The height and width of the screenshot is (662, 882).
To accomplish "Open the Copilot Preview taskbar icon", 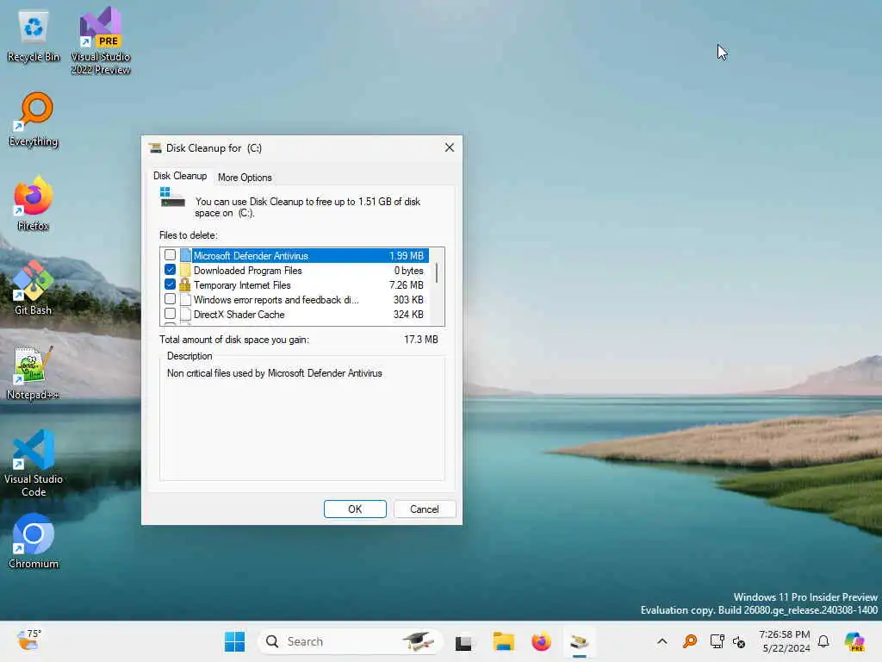I will pos(854,641).
